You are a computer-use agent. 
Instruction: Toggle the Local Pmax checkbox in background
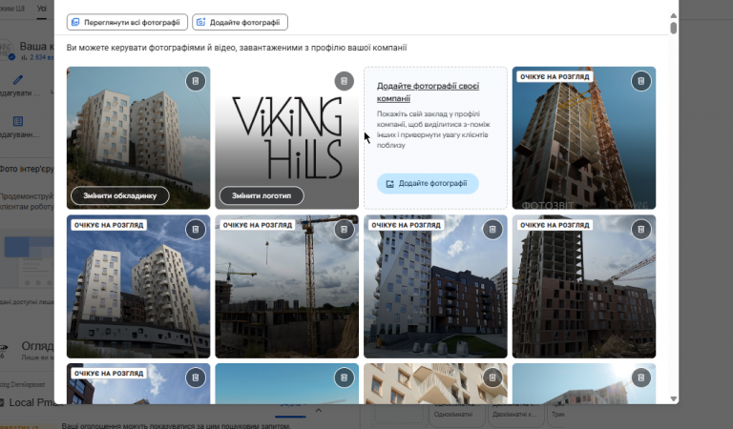click(x=1, y=402)
